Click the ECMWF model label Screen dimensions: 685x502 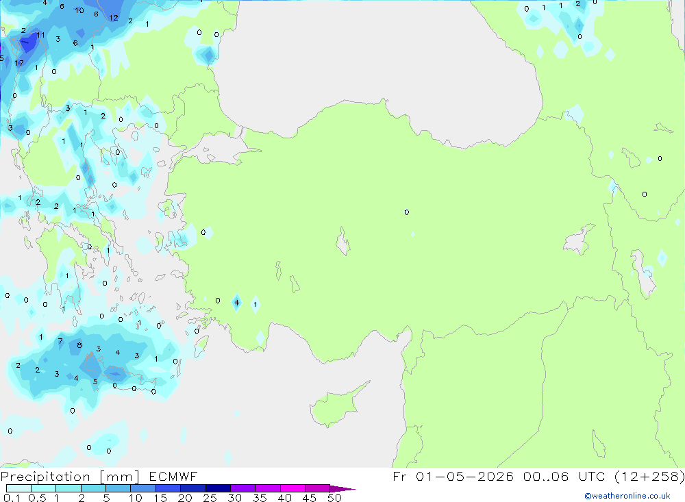[173, 477]
